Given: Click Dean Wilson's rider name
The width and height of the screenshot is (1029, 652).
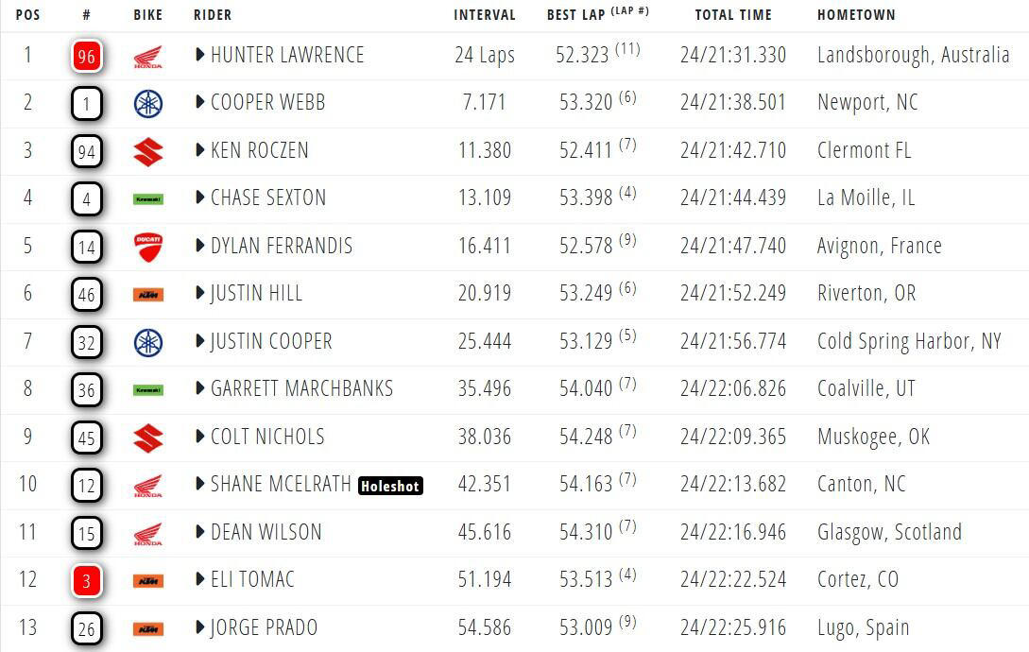Looking at the screenshot, I should [x=266, y=532].
